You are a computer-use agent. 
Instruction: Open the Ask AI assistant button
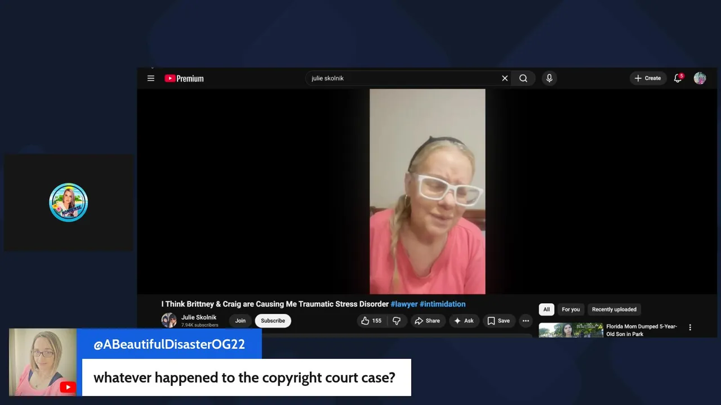tap(464, 321)
